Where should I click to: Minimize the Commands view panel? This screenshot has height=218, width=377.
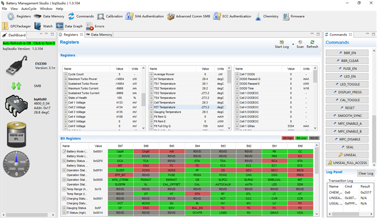368,34
